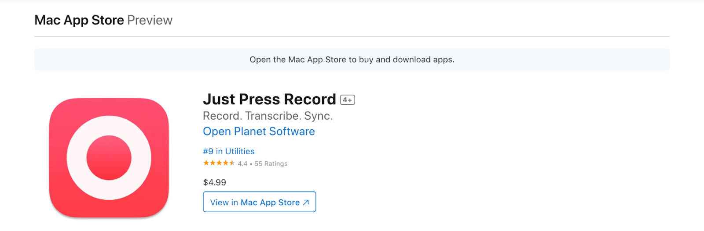Click the $4.99 price label
Image resolution: width=704 pixels, height=231 pixels.
pos(215,182)
